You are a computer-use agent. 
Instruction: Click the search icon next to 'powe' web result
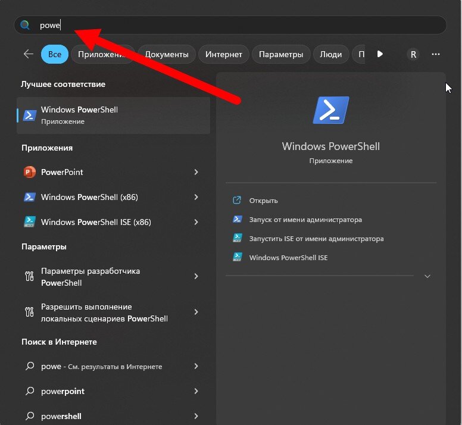29,366
